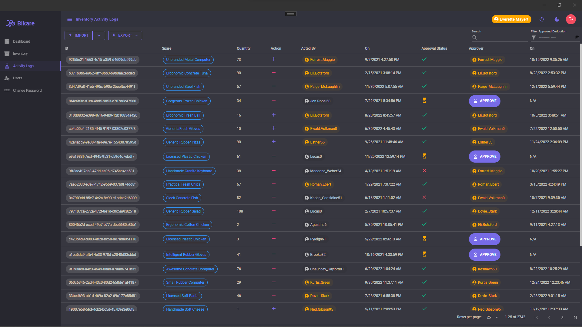Go to next page arrow
The image size is (582, 327).
pos(562,317)
